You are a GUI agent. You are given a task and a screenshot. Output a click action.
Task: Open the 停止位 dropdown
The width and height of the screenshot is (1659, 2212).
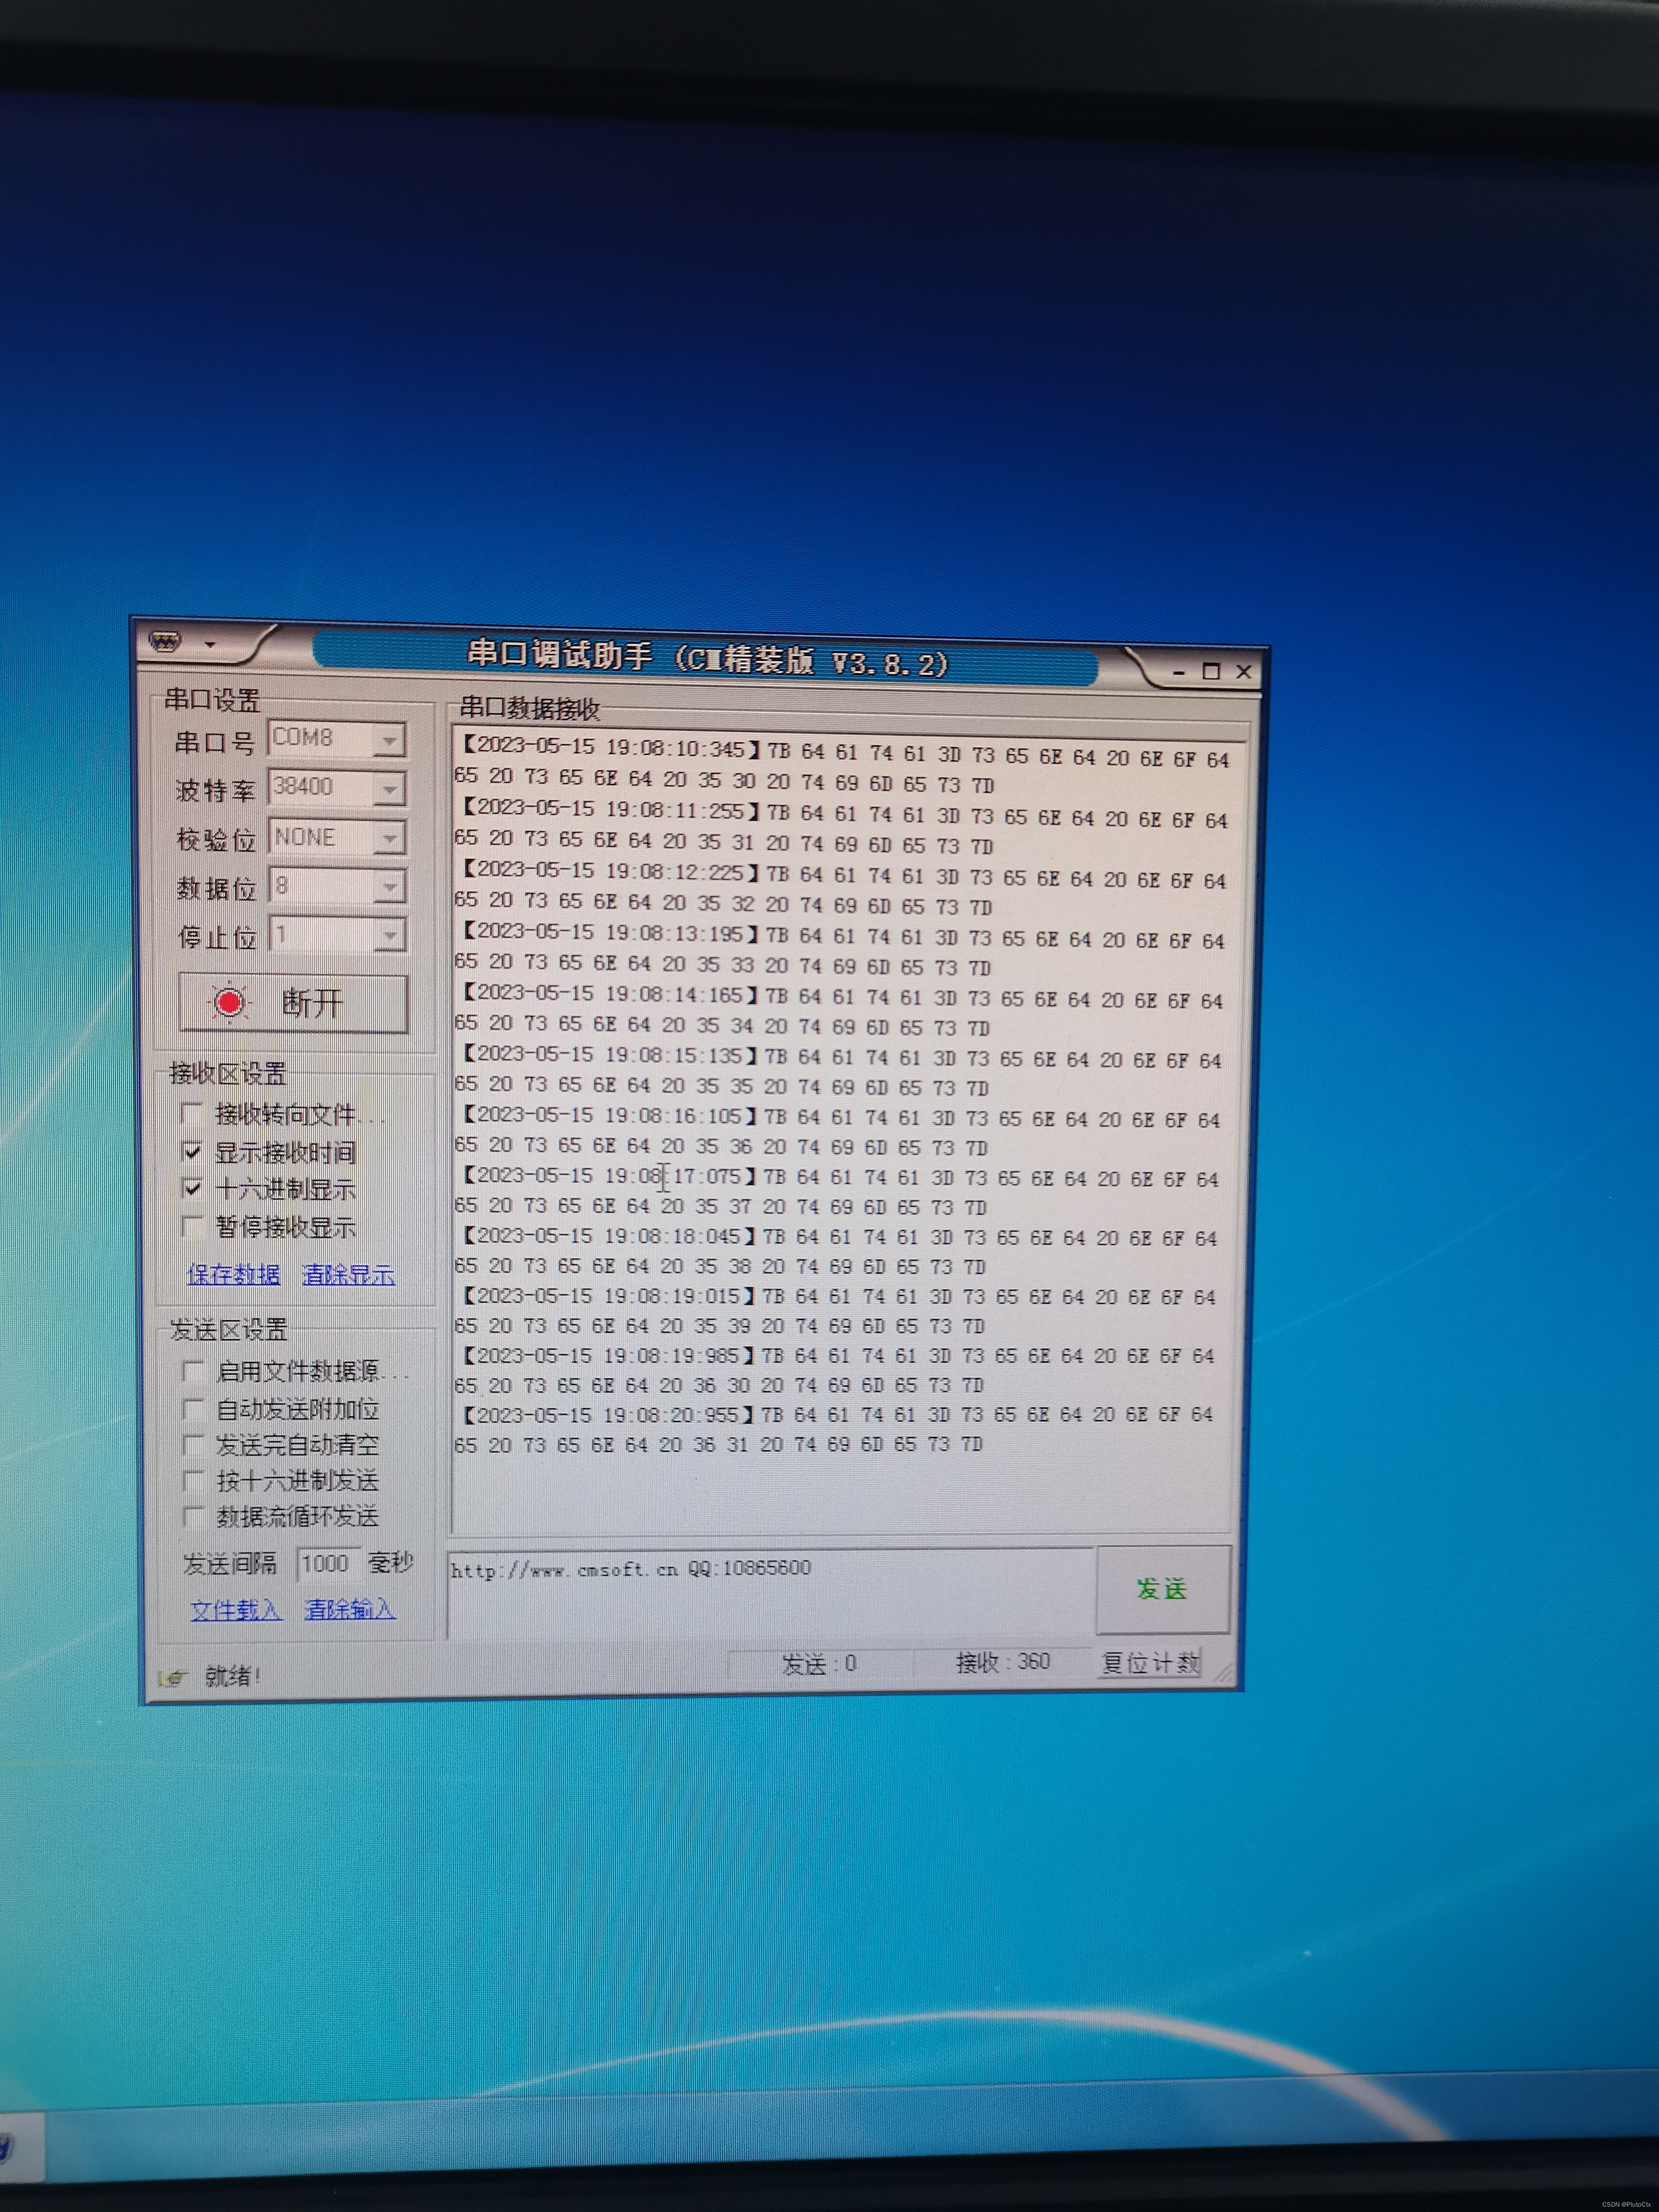[338, 935]
